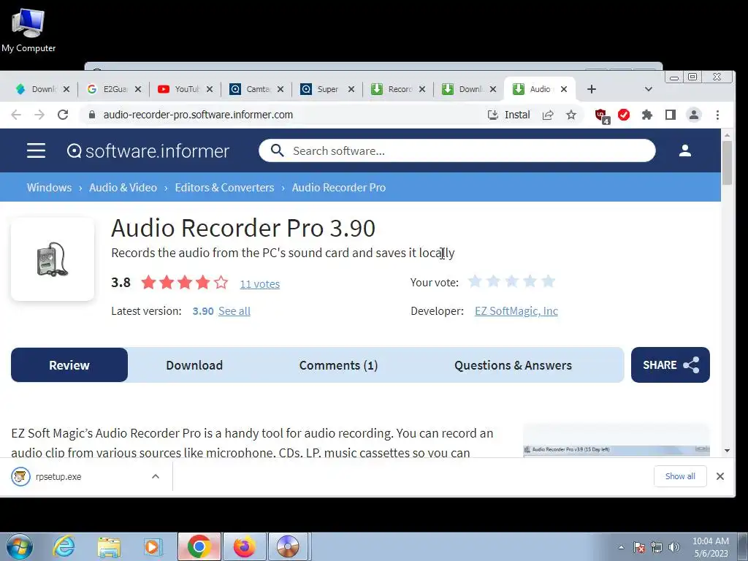Open the 11 votes link
Image resolution: width=748 pixels, height=561 pixels.
pyautogui.click(x=259, y=284)
